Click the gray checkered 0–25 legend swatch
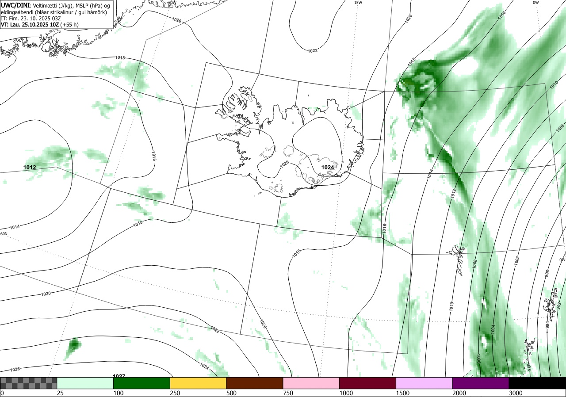The image size is (566, 397). (29, 383)
